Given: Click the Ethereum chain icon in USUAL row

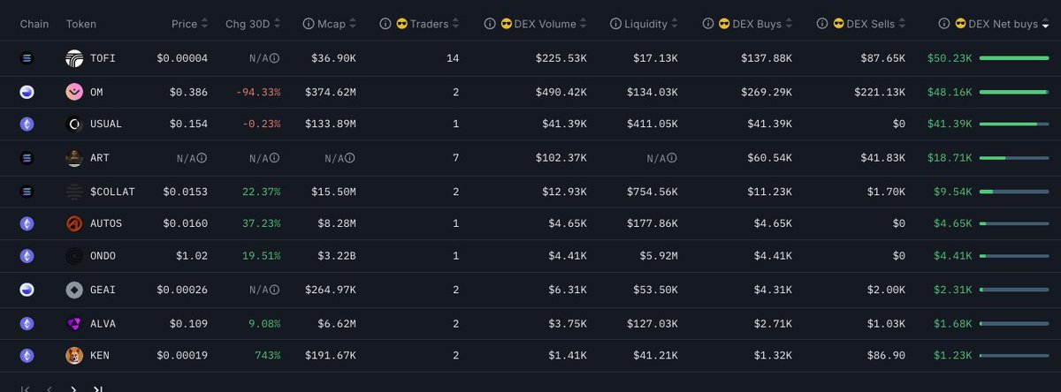Looking at the screenshot, I should (27, 124).
